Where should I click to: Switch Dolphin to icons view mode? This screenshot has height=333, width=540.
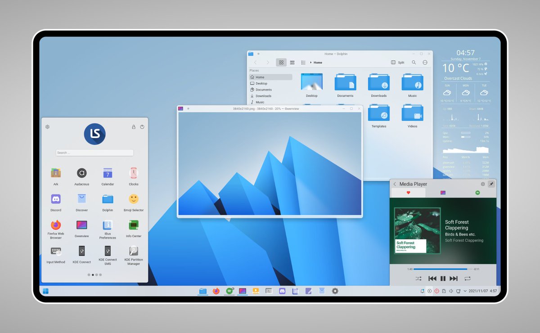(x=281, y=63)
